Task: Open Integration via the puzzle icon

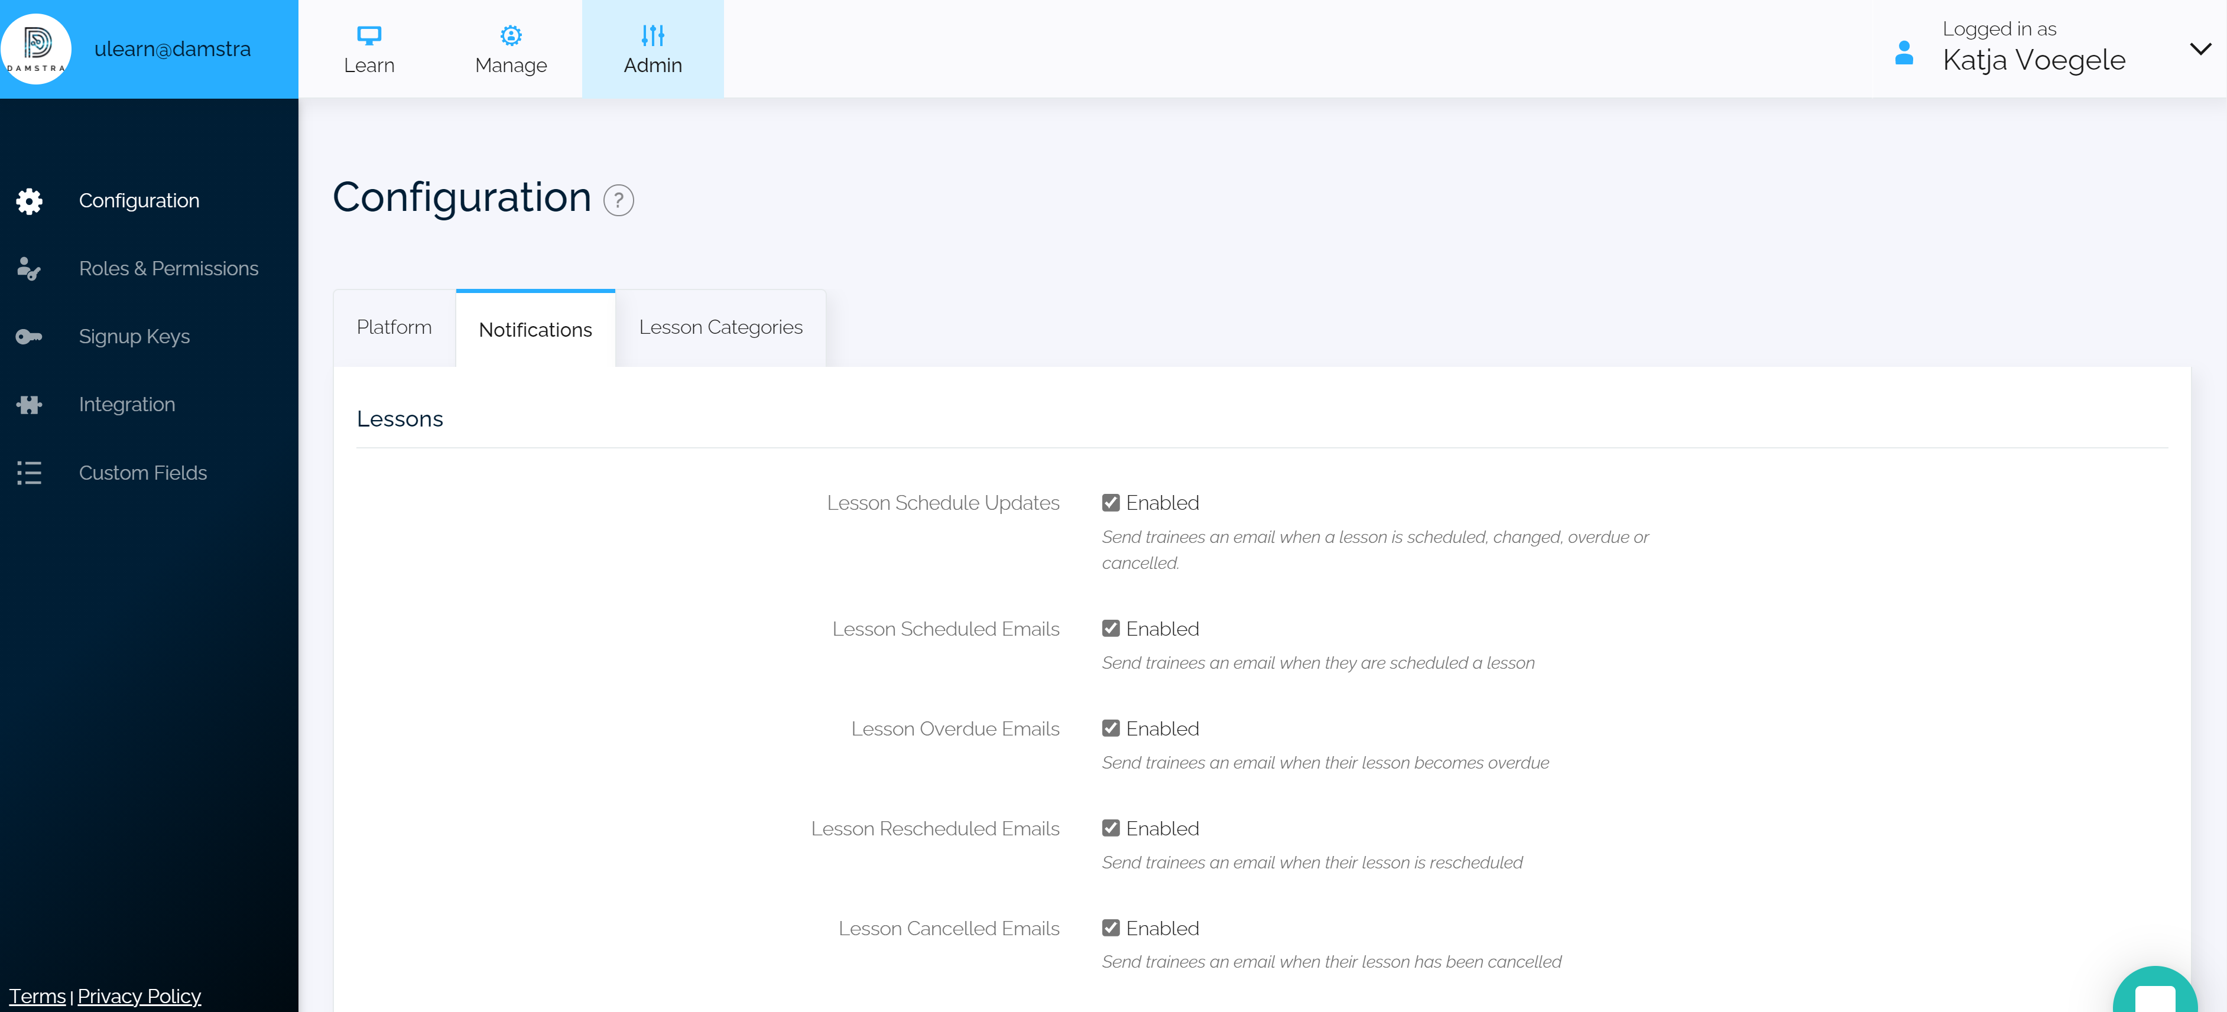Action: pos(28,404)
